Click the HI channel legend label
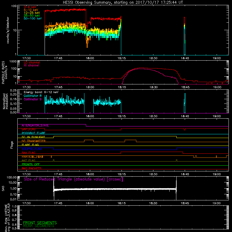Image resolution: width=232 pixels, height=232 pixels. [31, 66]
